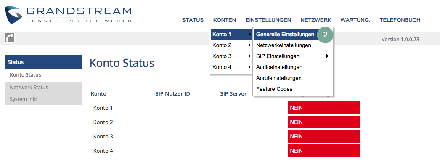Expand the Konto 2 submenu arrow
This screenshot has width=440, height=162.
pos(249,45)
